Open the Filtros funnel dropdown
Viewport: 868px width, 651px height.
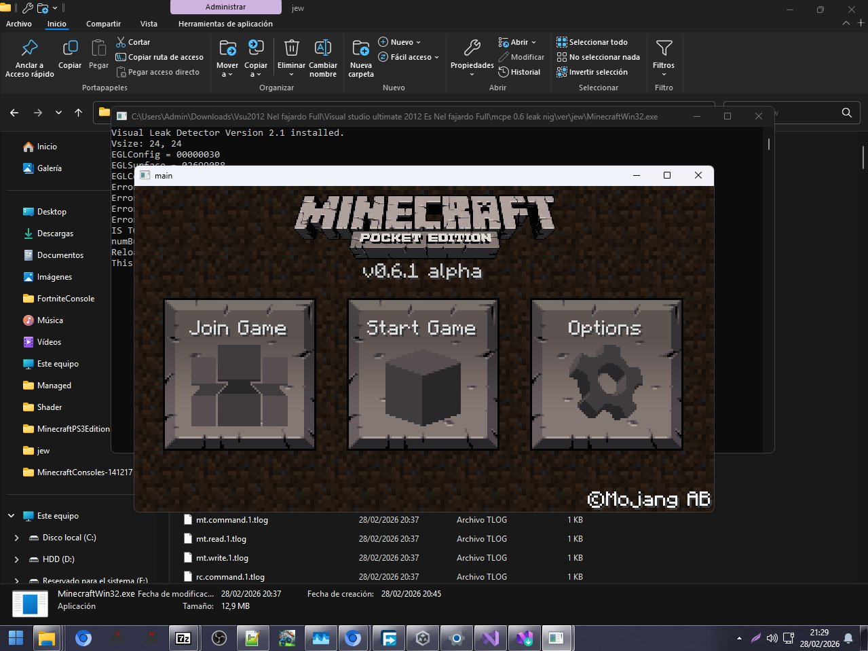click(664, 58)
